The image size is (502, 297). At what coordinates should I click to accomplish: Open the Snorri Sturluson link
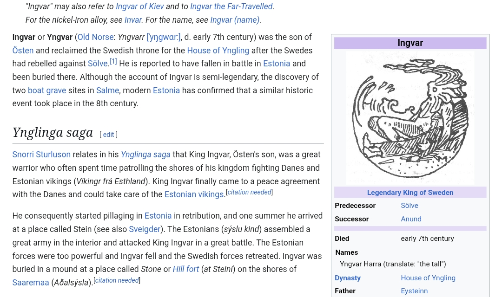point(41,155)
